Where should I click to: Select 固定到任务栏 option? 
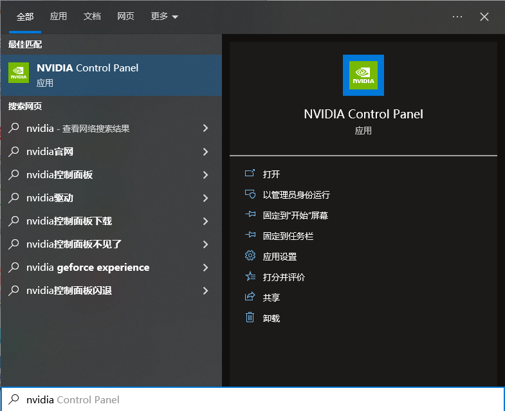tap(288, 236)
